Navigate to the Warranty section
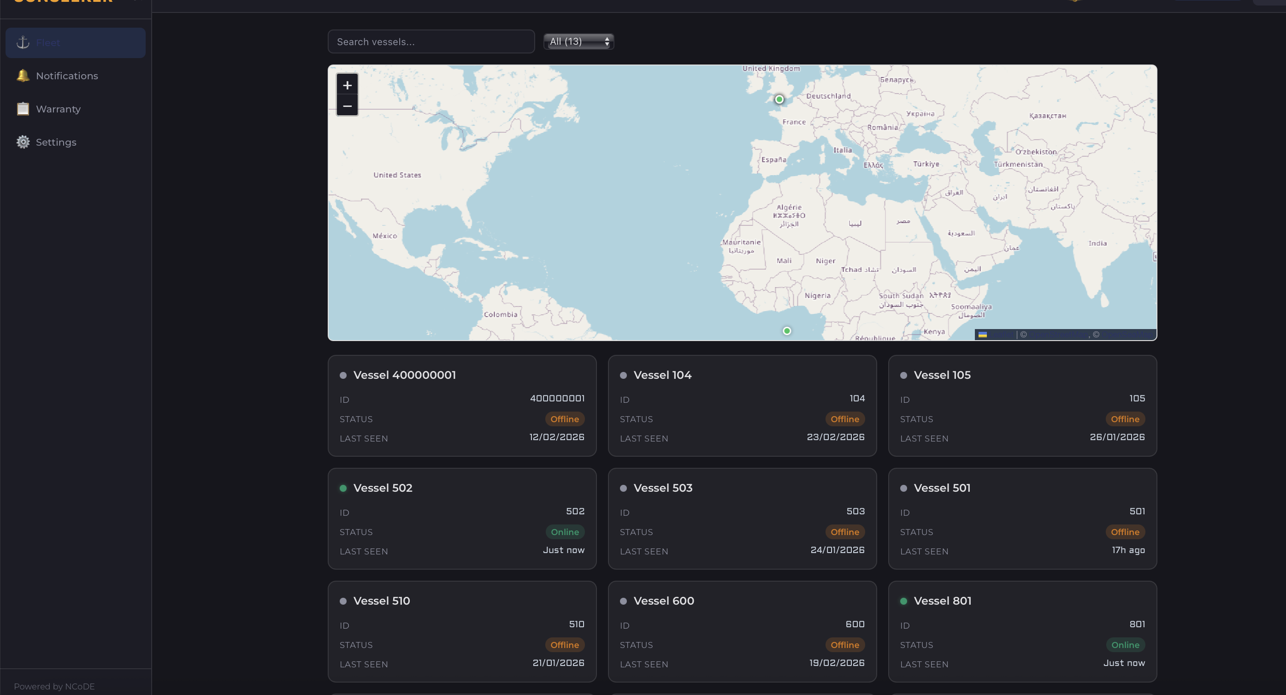The image size is (1286, 695). [x=59, y=109]
